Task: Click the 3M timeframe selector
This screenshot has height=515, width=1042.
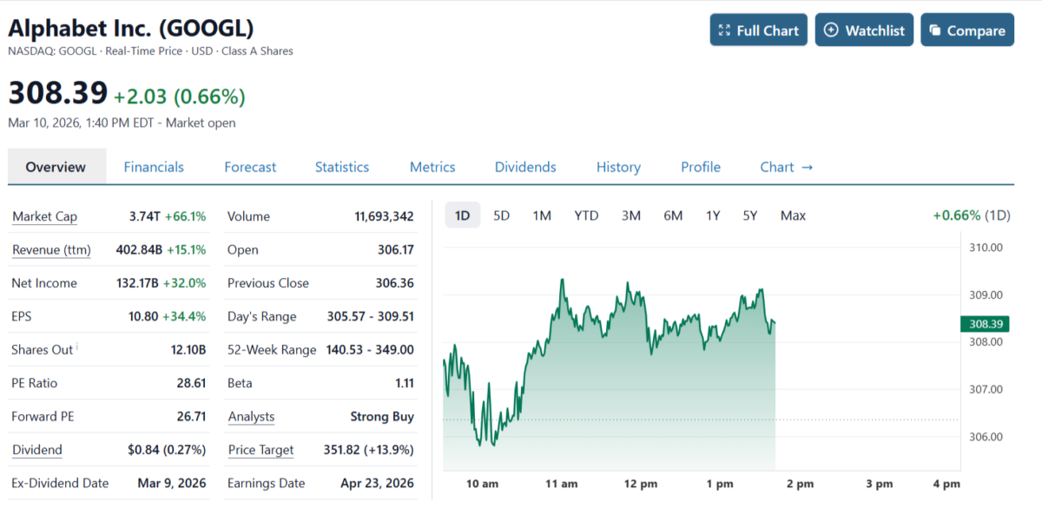Action: pyautogui.click(x=630, y=215)
